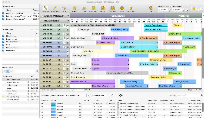Toggle the Alle Arten checkbox
The image size is (206, 118).
[4, 29]
